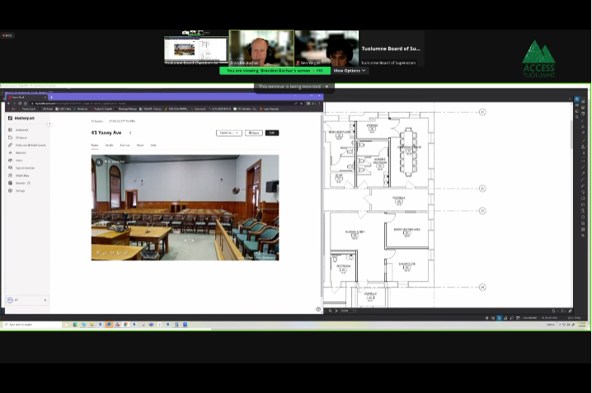Open Dashboard in Matterport sidebar
Image resolution: width=592 pixels, height=393 pixels.
[21, 129]
